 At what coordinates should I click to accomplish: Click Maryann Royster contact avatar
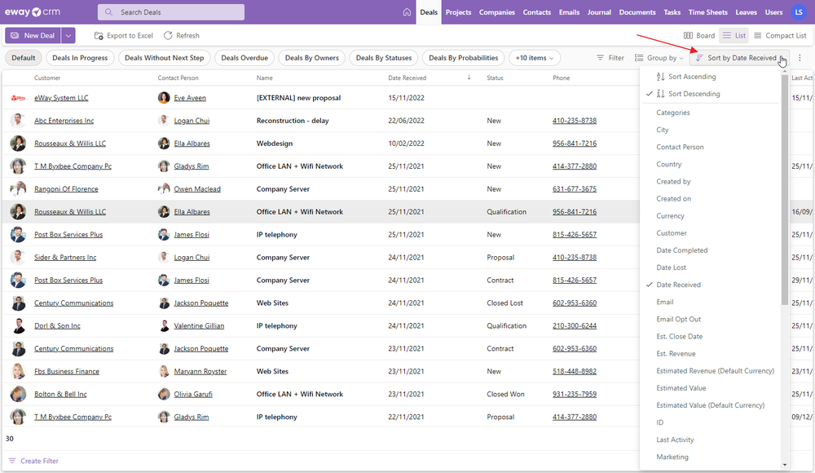(164, 372)
